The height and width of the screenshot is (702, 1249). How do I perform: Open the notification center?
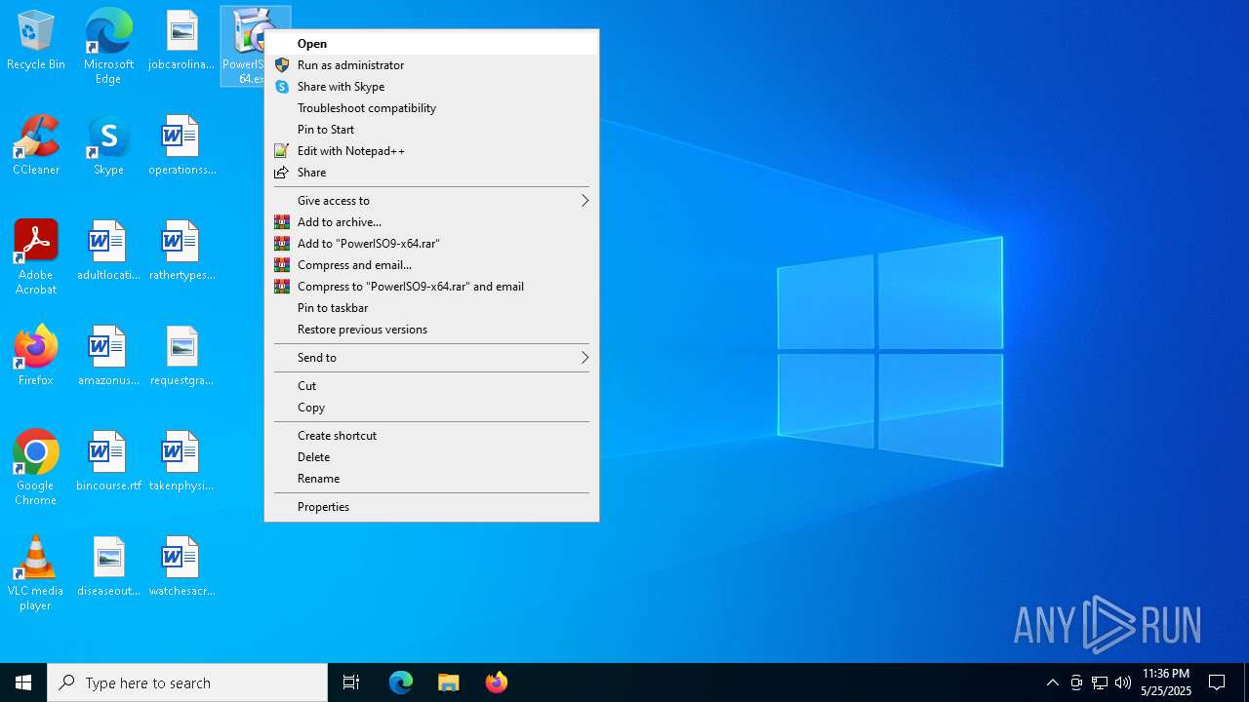coord(1217,682)
